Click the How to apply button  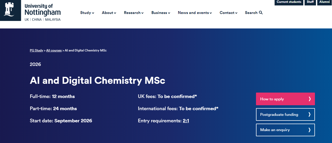pos(285,99)
